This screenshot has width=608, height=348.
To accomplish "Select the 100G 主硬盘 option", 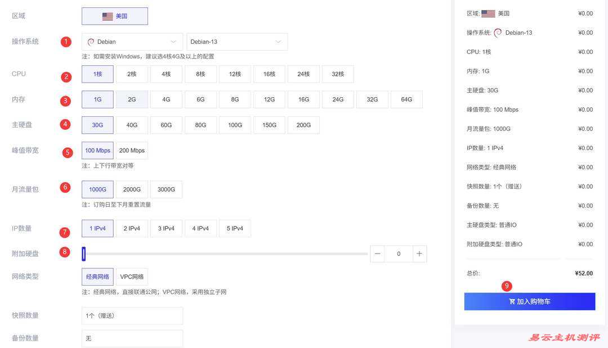I will pyautogui.click(x=235, y=125).
